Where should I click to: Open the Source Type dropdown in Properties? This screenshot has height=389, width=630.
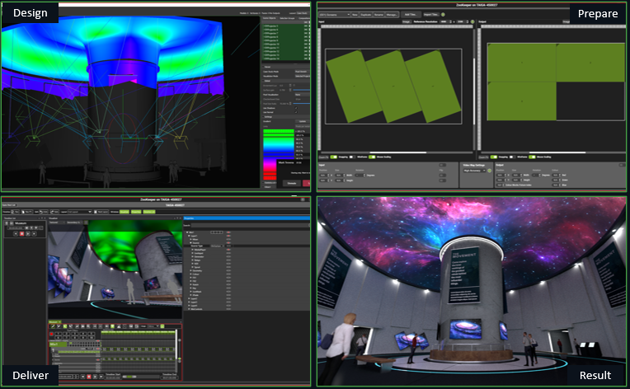[x=218, y=246]
